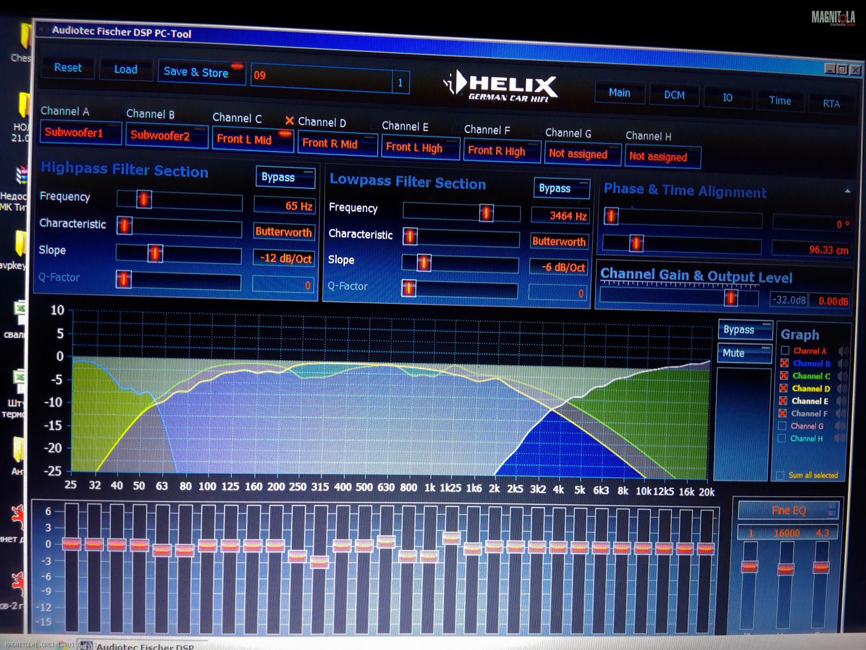Screen dimensions: 866x650
Task: Enable Channel G in Graph panel
Action: click(782, 426)
